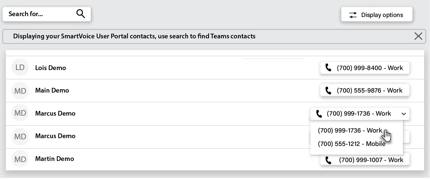Click the search magnifier icon
The width and height of the screenshot is (430, 179).
pos(81,14)
